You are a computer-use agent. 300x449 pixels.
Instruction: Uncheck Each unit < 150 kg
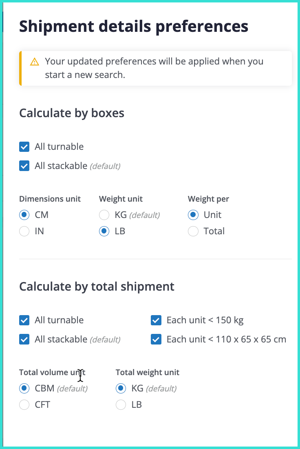coord(156,320)
